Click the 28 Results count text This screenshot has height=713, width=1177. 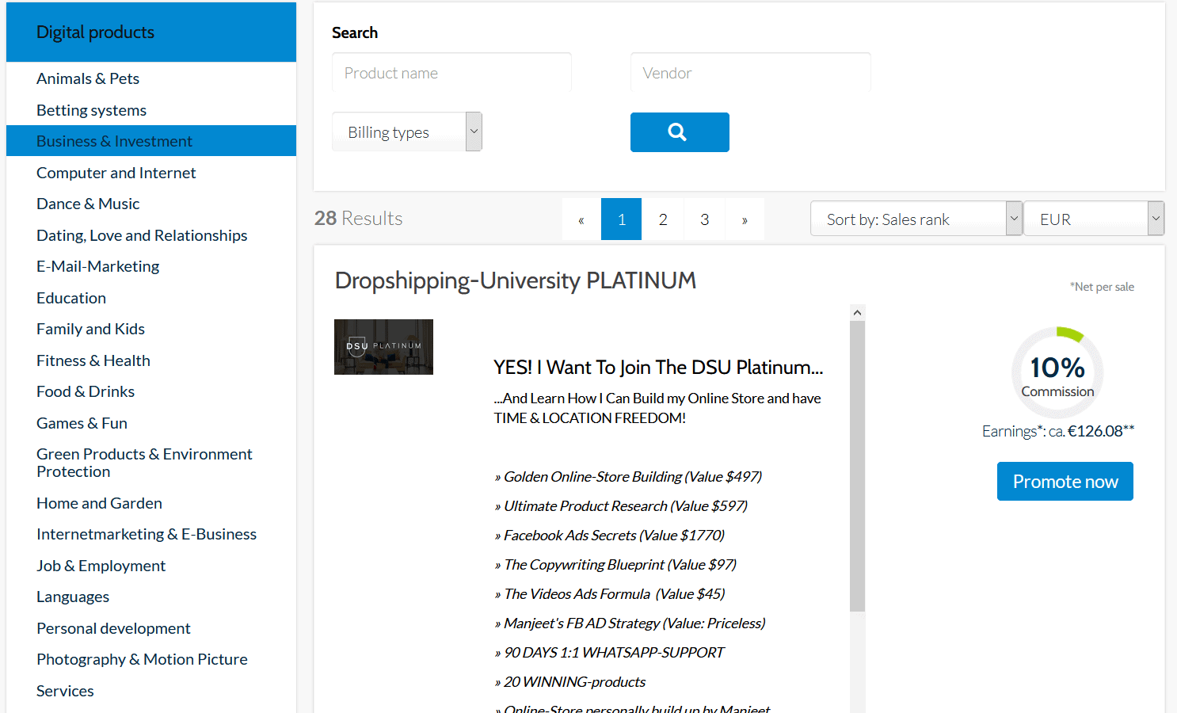tap(358, 218)
